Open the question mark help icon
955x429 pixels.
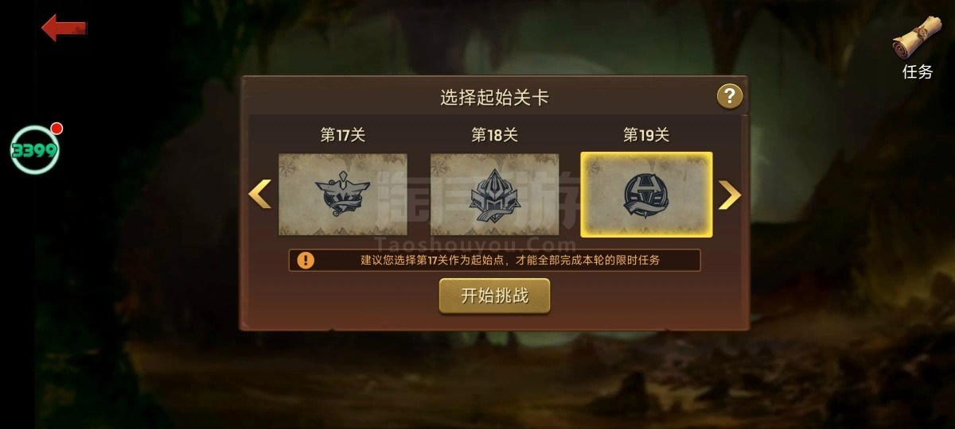click(730, 97)
